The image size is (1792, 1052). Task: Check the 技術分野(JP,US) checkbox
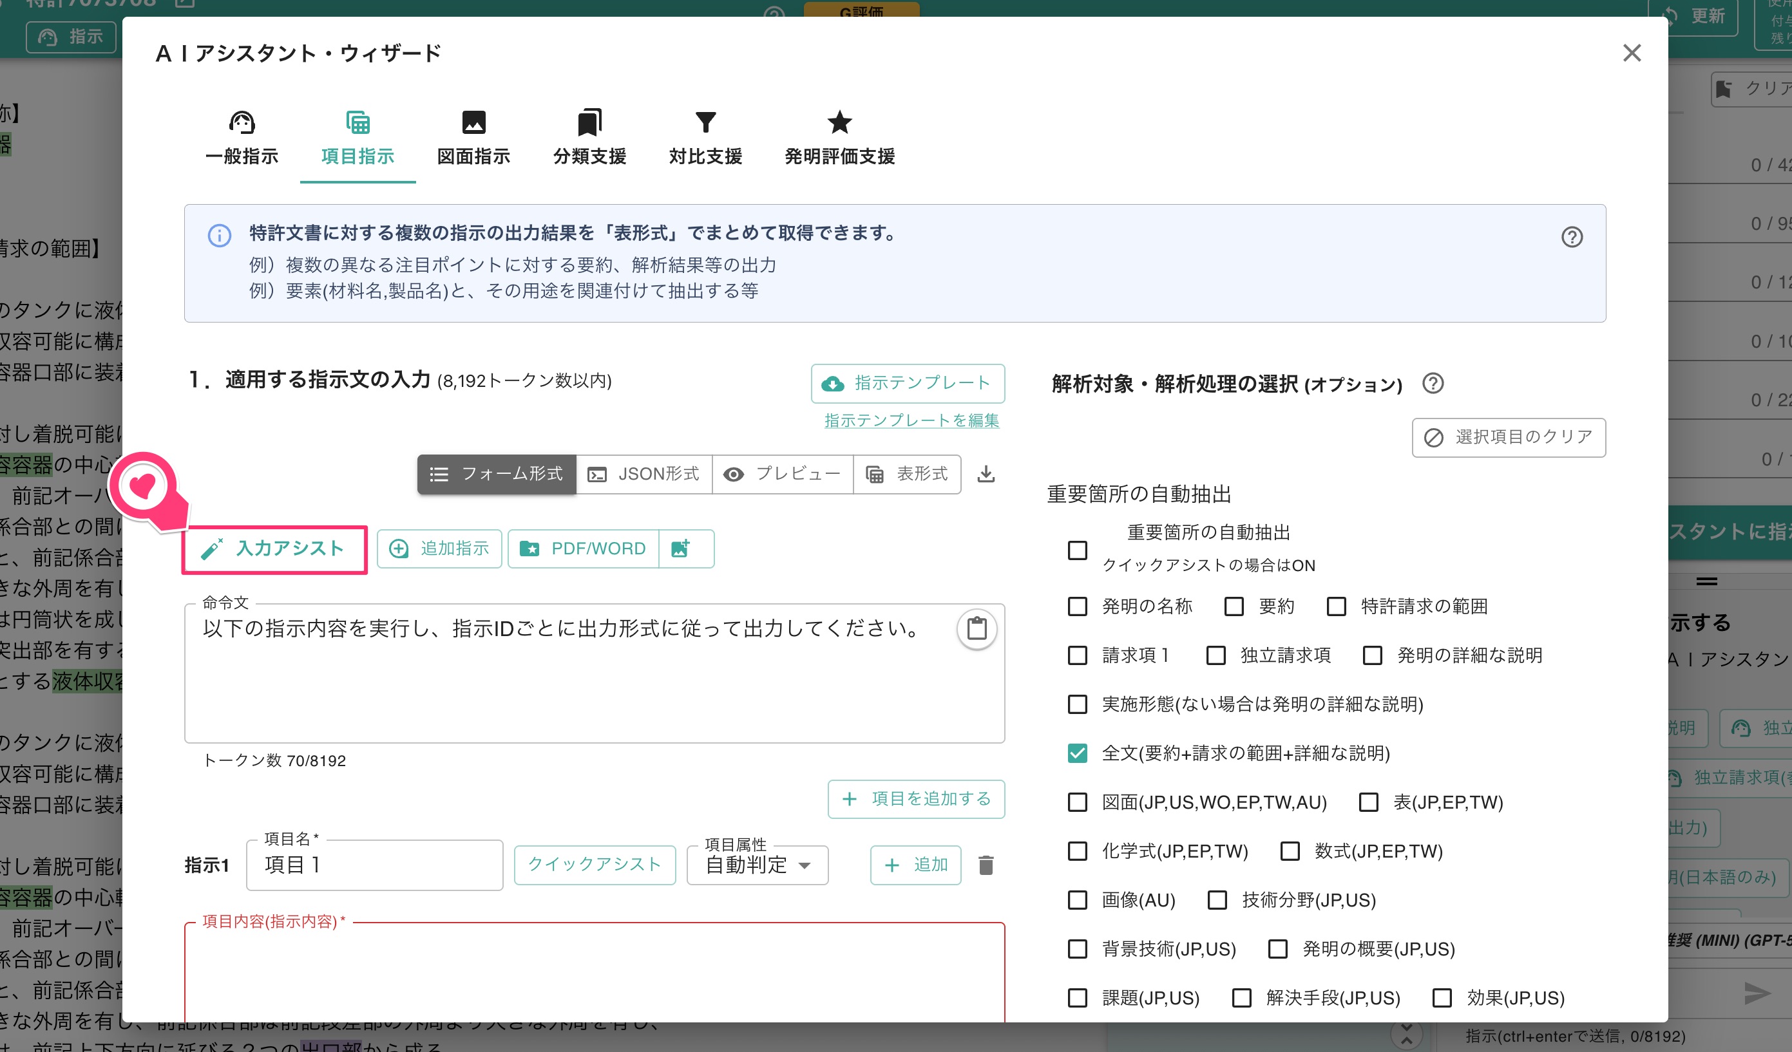pos(1217,901)
